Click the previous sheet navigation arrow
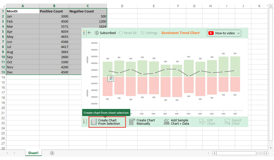The width and height of the screenshot is (274, 160). coord(7,153)
